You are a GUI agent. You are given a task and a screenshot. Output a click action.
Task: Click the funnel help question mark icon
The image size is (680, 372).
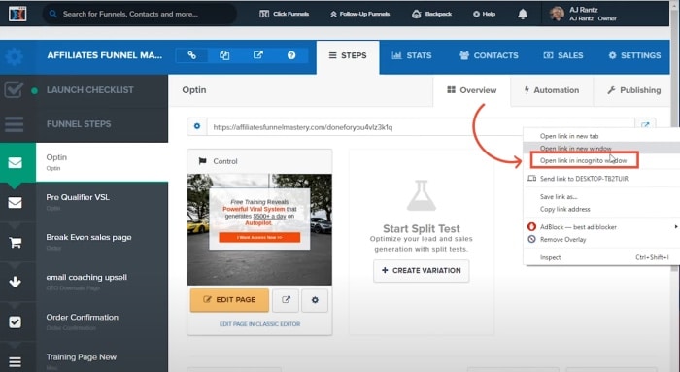(291, 55)
